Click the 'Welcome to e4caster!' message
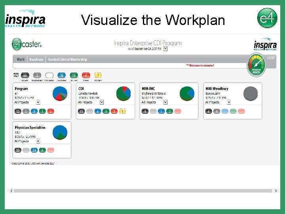This screenshot has width=285, height=214. point(200,65)
